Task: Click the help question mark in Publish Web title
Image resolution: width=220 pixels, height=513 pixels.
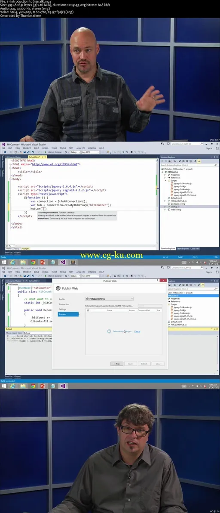Action: pyautogui.click(x=158, y=281)
